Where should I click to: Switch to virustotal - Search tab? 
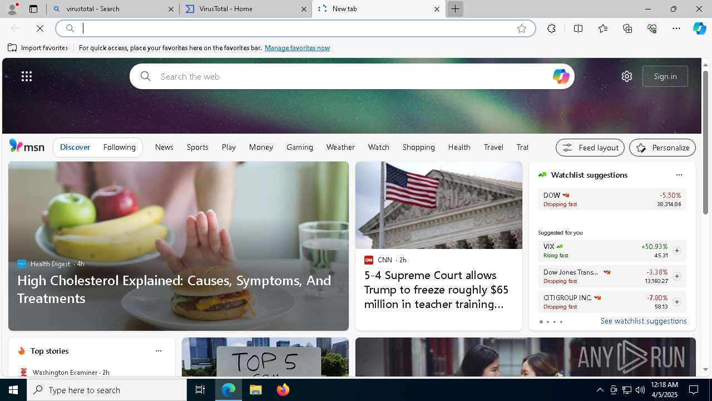pos(113,9)
